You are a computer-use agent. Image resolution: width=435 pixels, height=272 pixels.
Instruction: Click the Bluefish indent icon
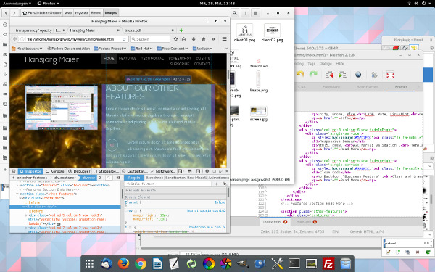[x=342, y=75]
